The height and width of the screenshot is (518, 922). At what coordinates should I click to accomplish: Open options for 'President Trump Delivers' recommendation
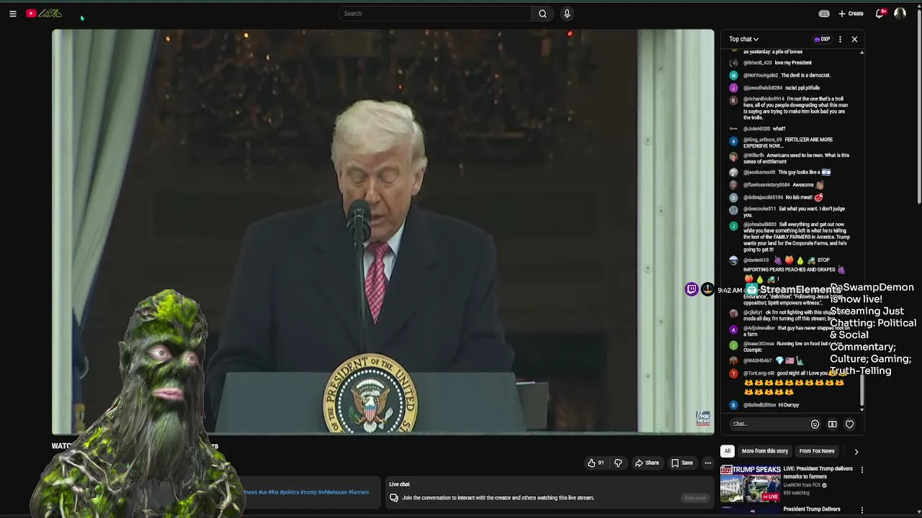(861, 510)
